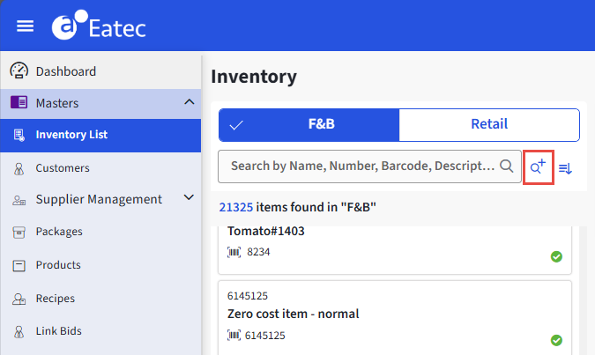Expand Supplier Management submenu

coord(189,198)
